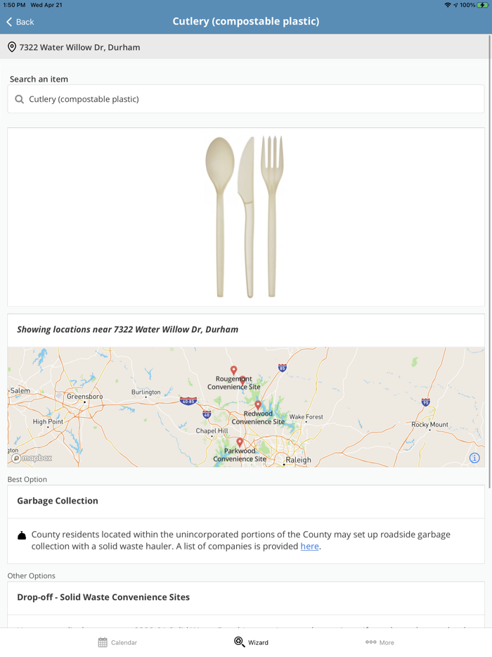Open the Calendar tab
The image size is (492, 657).
pyautogui.click(x=117, y=642)
